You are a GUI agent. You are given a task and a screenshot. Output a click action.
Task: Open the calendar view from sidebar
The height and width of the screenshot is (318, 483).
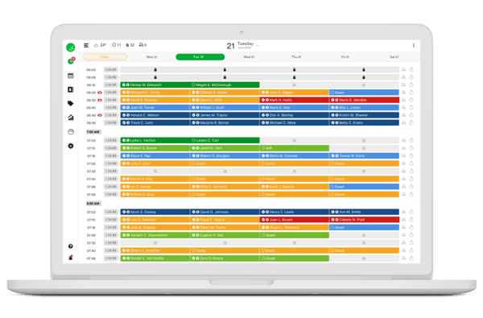pyautogui.click(x=71, y=76)
